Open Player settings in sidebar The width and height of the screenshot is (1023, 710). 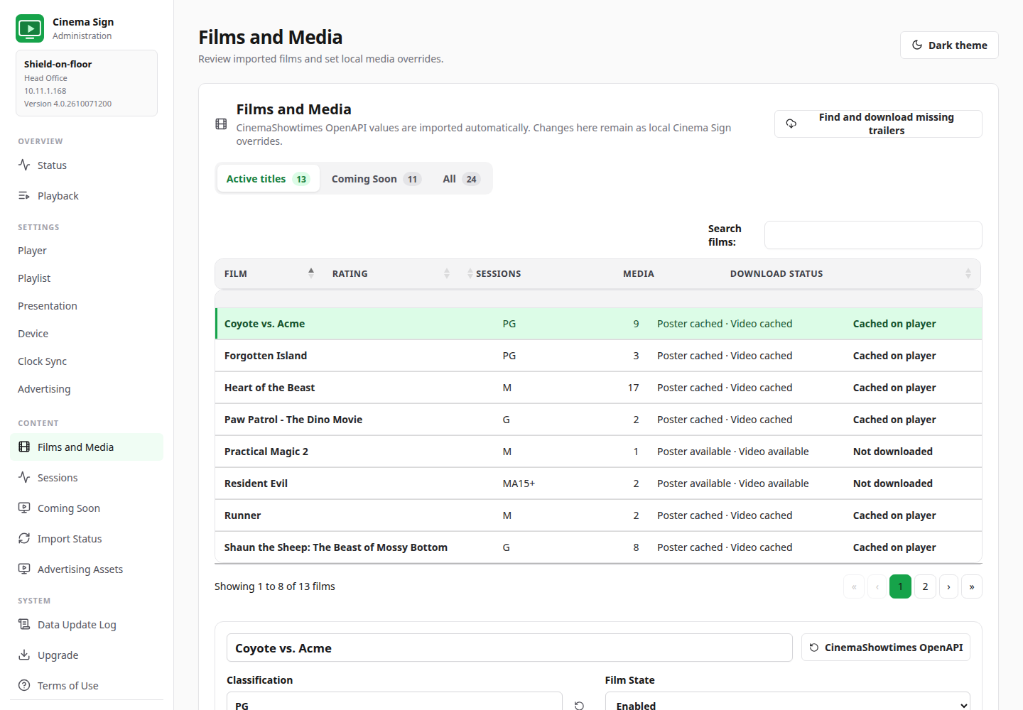tap(87, 251)
